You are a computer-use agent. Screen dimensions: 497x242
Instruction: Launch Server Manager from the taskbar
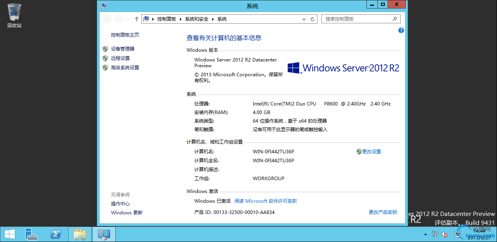pos(32,234)
